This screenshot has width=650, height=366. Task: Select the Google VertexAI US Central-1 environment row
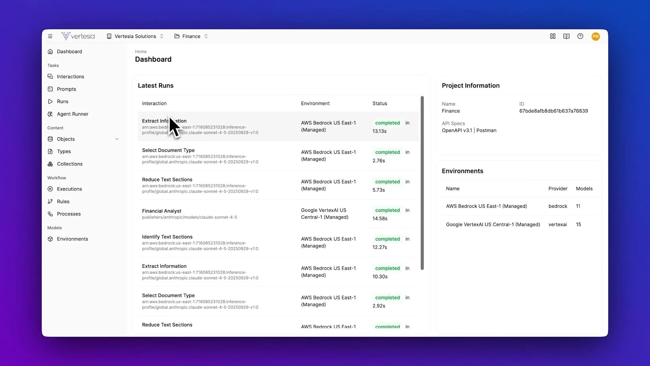point(519,224)
